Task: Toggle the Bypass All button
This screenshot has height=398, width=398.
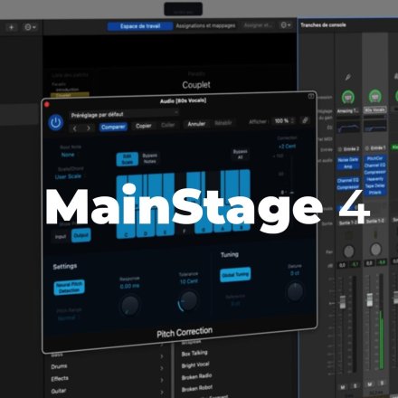Action: (240, 154)
